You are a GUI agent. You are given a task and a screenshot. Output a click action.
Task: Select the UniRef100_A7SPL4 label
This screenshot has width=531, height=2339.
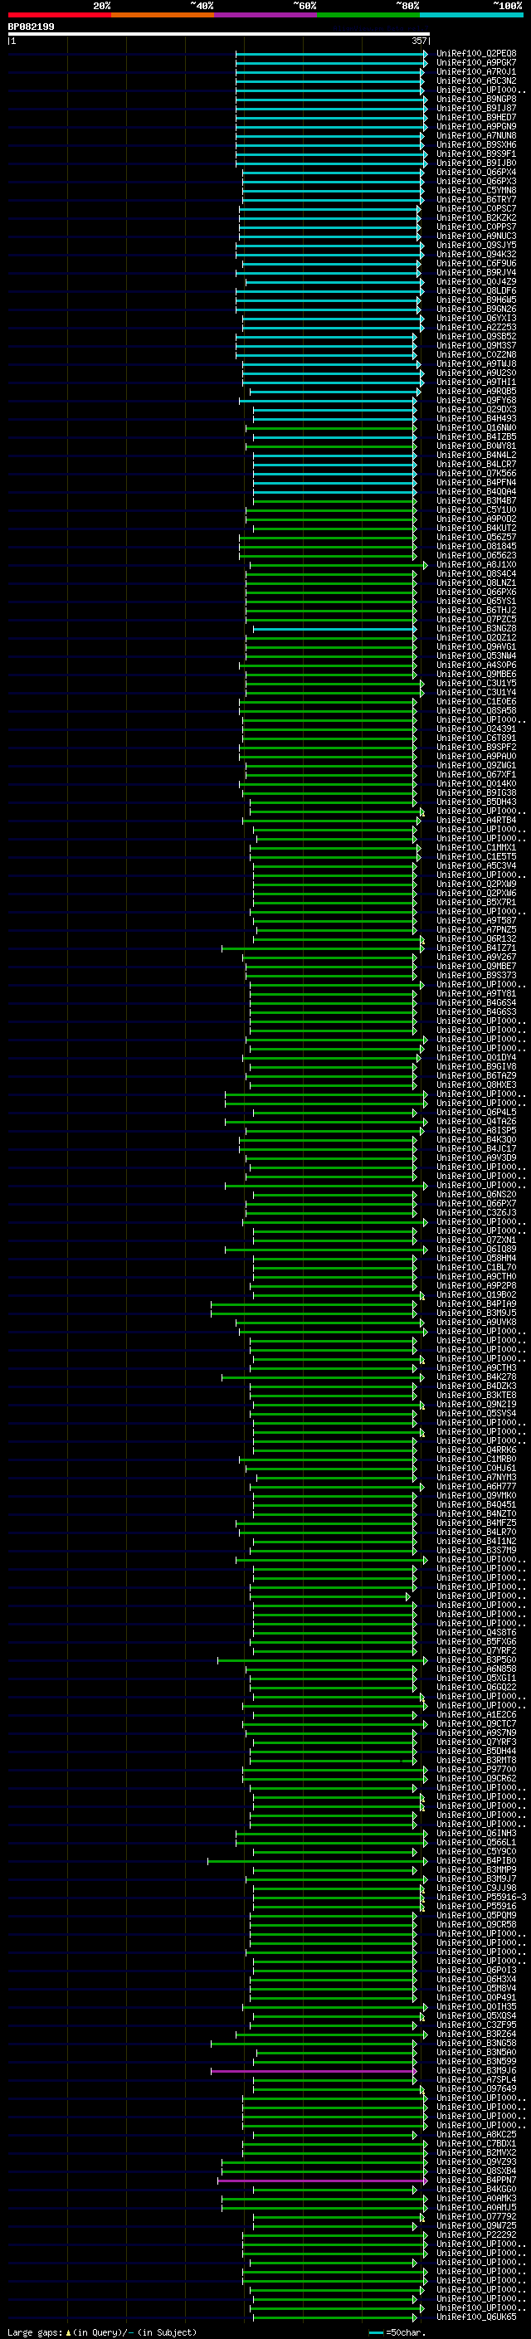pos(475,2079)
